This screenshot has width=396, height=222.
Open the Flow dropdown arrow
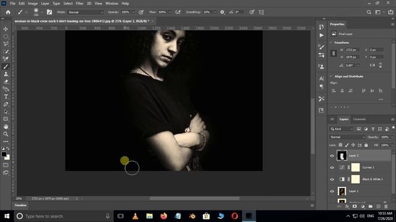170,12
